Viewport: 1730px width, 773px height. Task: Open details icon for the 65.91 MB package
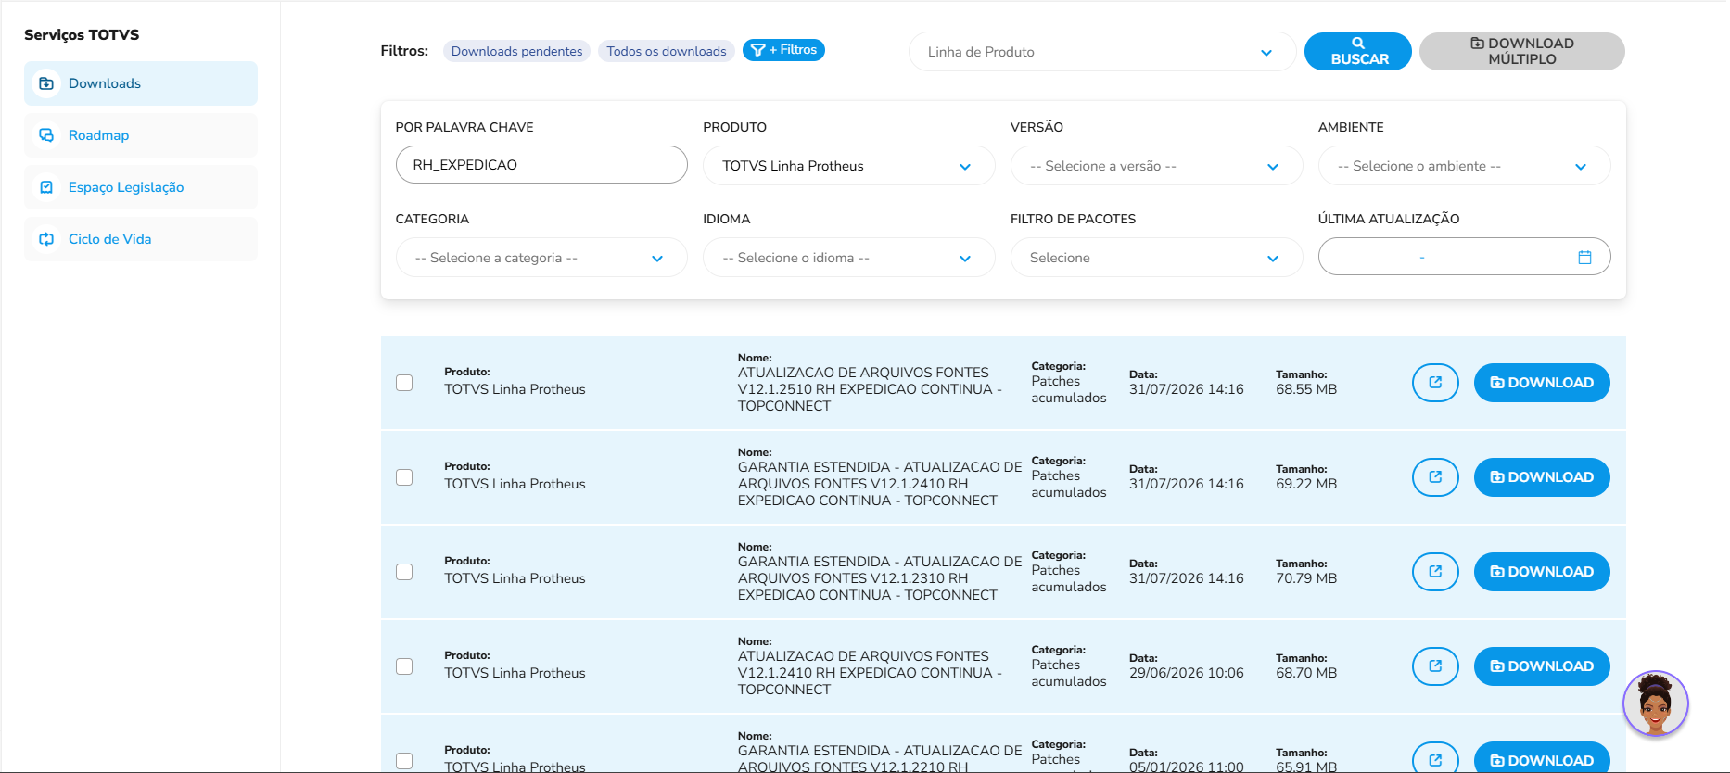point(1435,759)
